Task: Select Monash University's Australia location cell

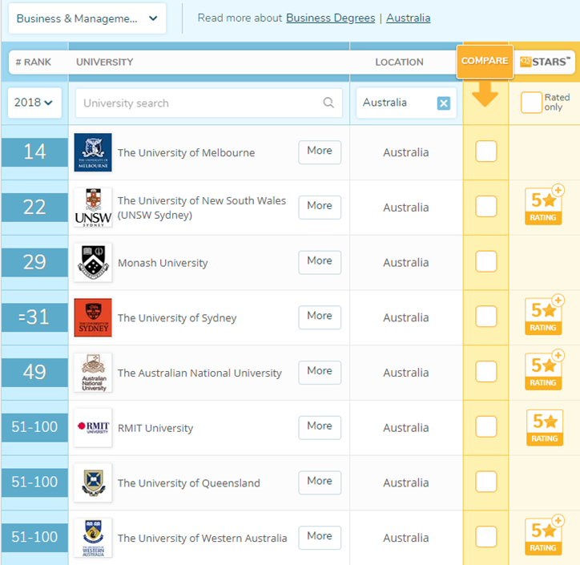Action: pyautogui.click(x=406, y=262)
